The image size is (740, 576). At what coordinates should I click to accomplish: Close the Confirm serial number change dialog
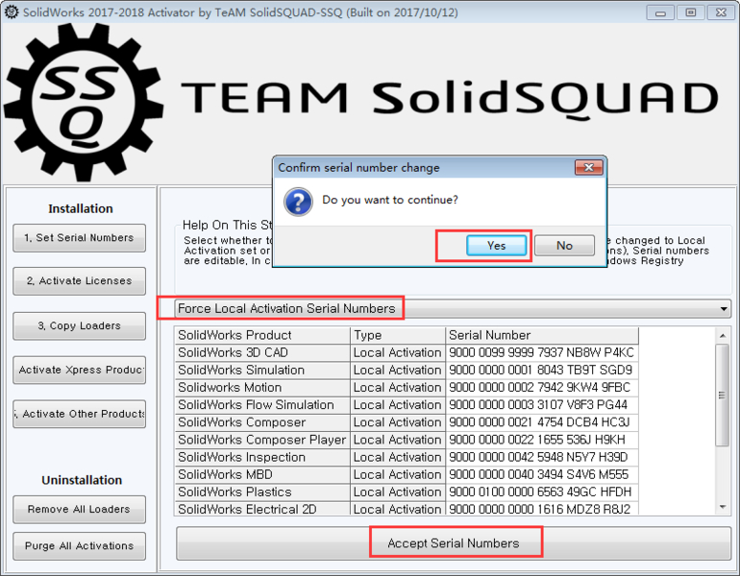click(588, 167)
